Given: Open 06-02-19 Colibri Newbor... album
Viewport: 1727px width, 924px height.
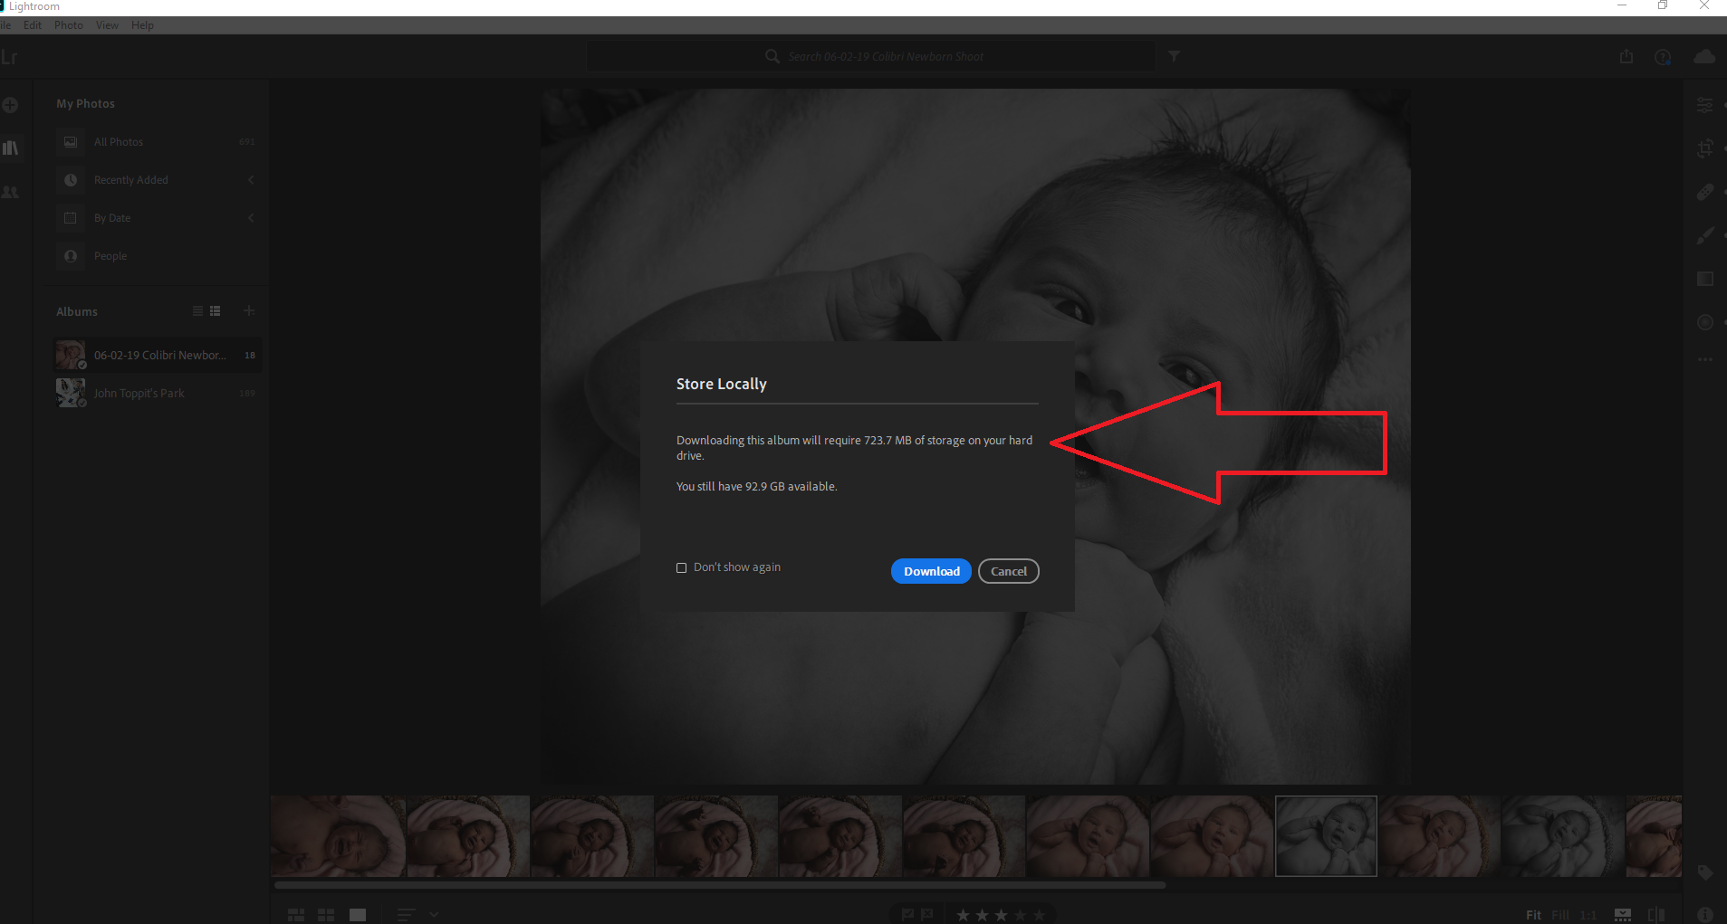Looking at the screenshot, I should click(157, 355).
